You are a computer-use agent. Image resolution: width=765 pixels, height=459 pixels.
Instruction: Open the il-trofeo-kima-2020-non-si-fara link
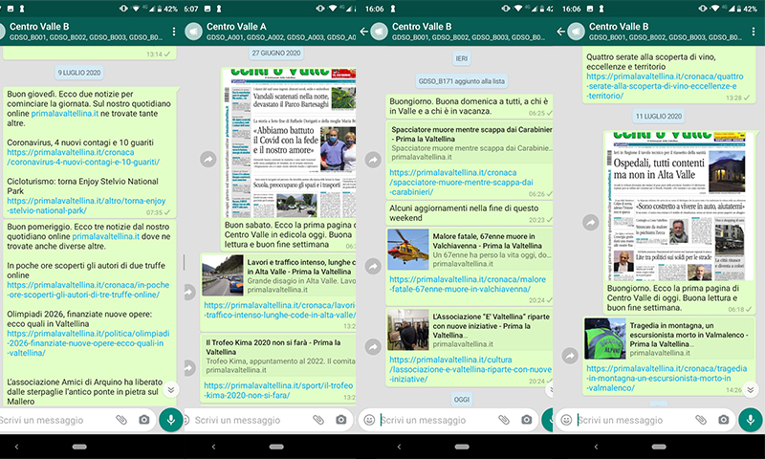[278, 390]
